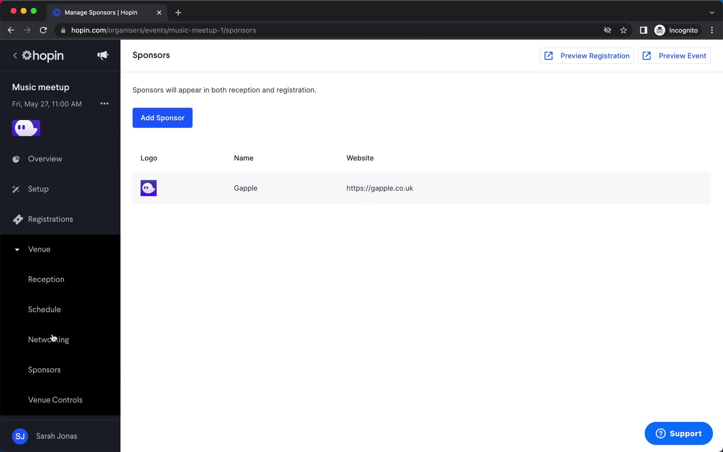Click the Add Sponsor button
This screenshot has height=452, width=723.
162,118
